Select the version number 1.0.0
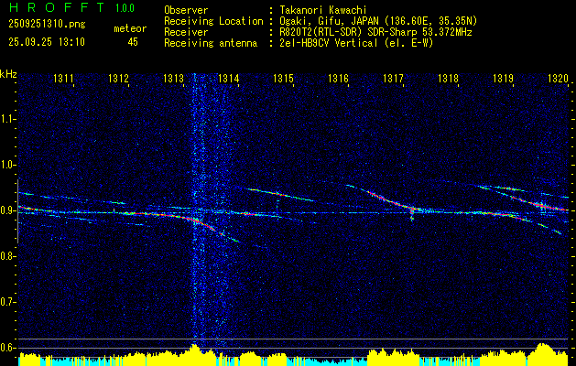Viewport: 576px width, 366px height. pyautogui.click(x=125, y=8)
